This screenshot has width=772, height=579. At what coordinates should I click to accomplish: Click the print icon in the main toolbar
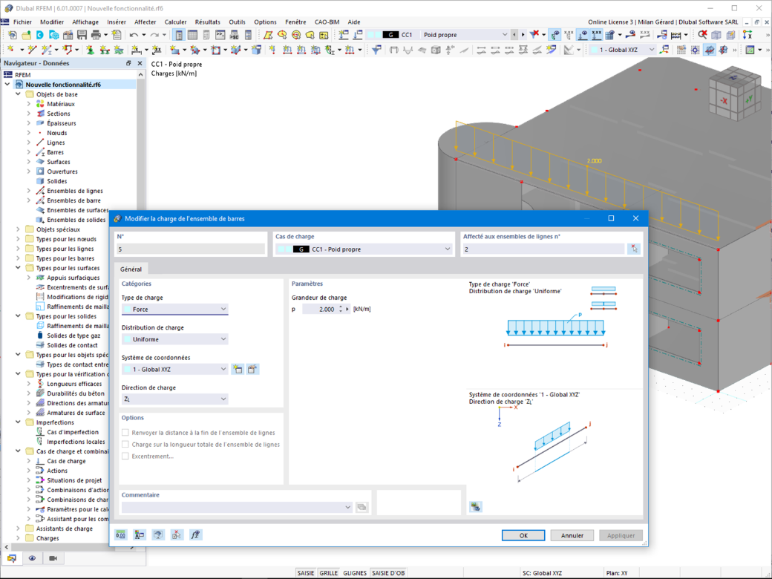click(96, 35)
